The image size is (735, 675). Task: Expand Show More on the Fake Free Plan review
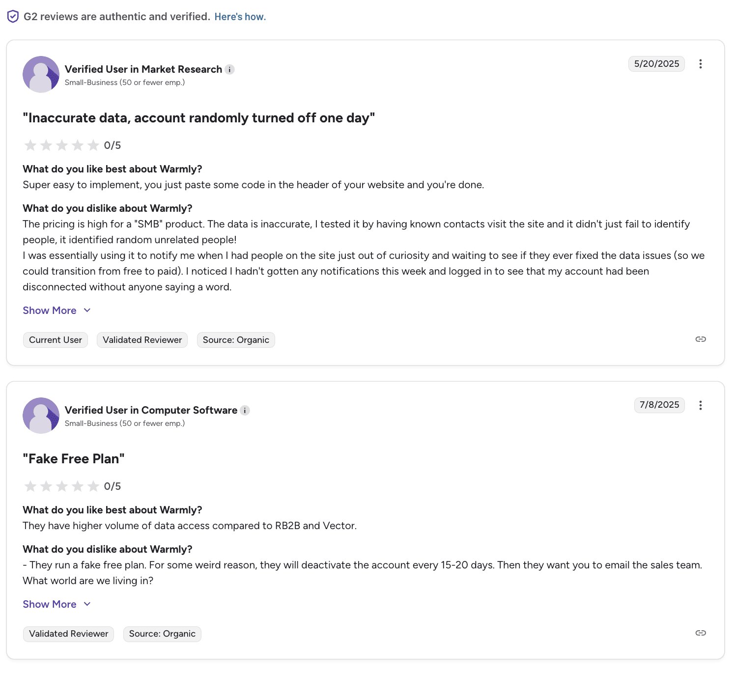pyautogui.click(x=49, y=604)
